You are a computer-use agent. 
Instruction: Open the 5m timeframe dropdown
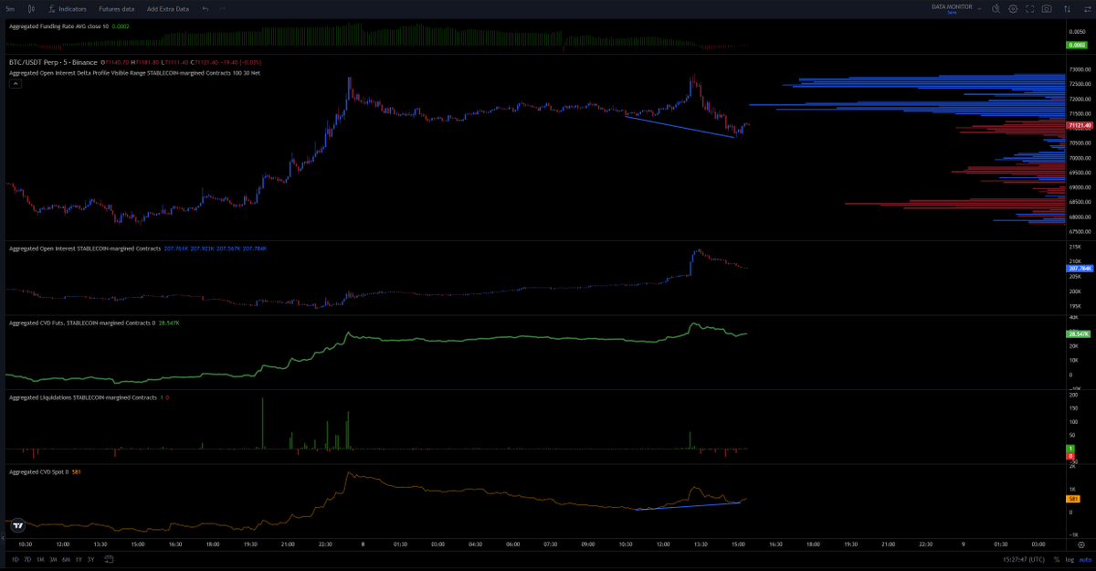pos(10,8)
